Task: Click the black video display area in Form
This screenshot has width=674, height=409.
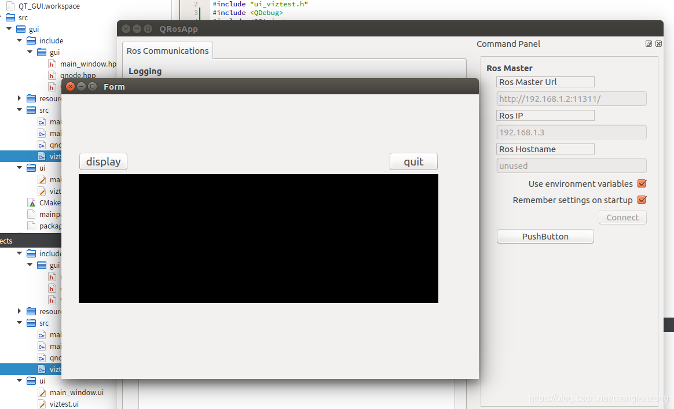Action: click(x=258, y=238)
